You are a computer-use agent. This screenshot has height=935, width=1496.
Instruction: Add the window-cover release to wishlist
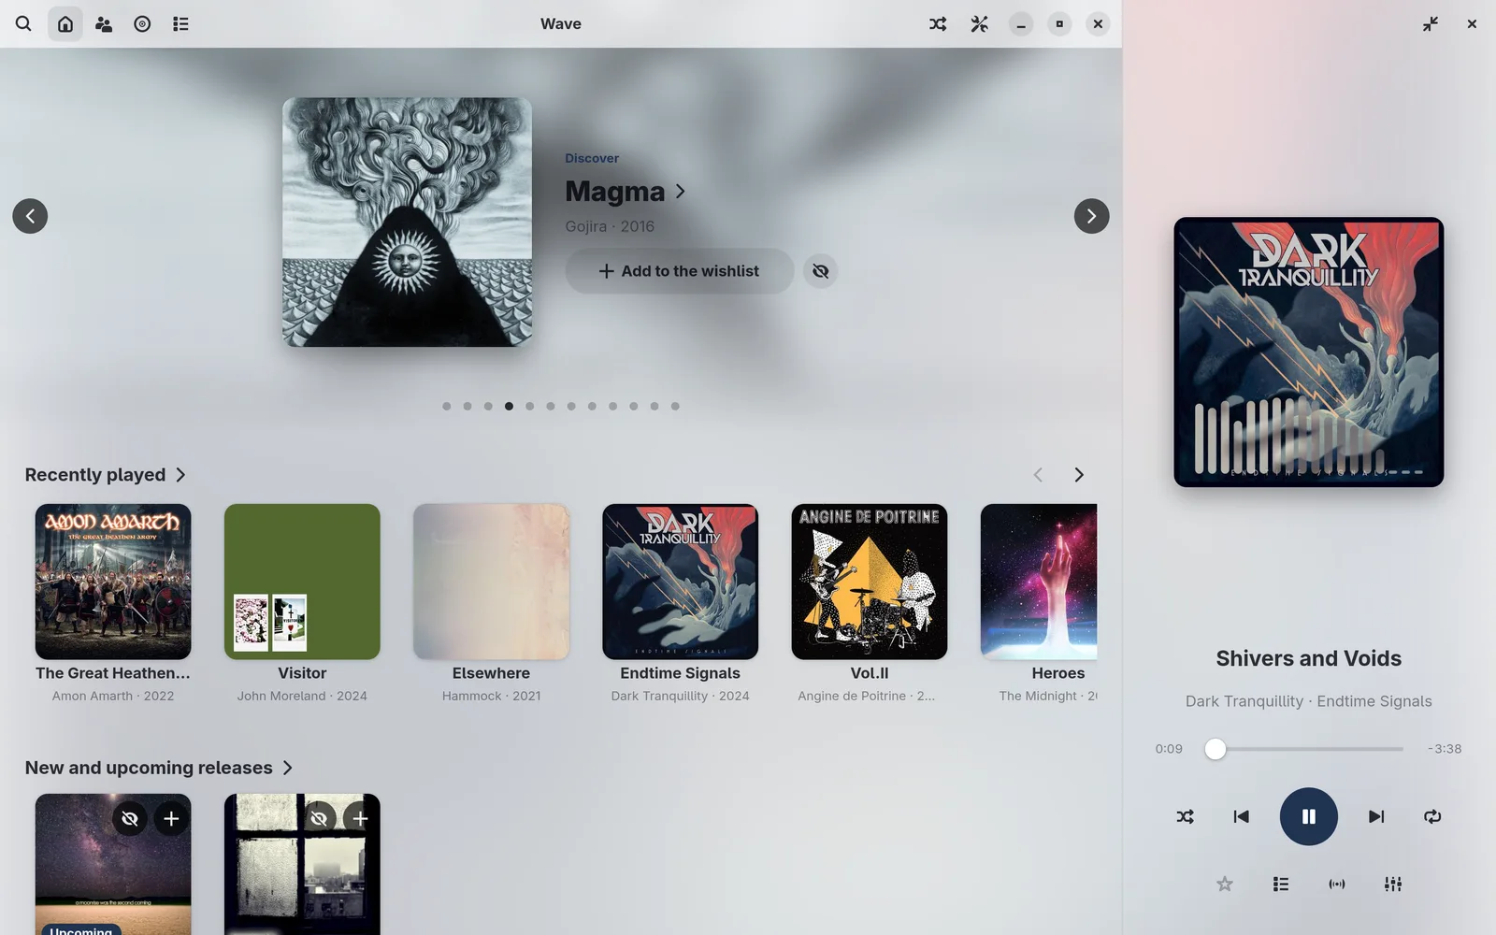[360, 819]
